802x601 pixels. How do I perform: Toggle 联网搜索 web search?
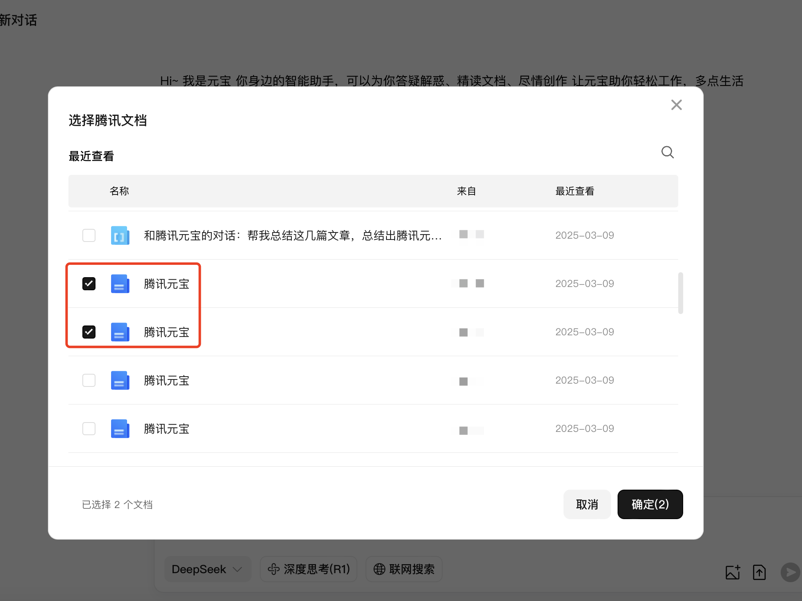pos(404,569)
